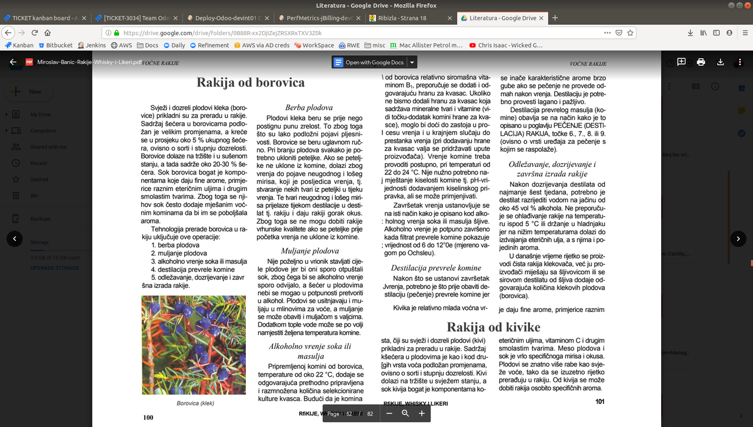
Task: Go to next file with right arrow
Action: (738, 238)
